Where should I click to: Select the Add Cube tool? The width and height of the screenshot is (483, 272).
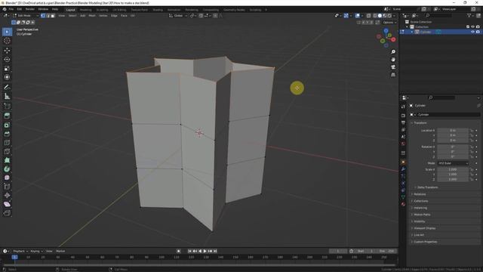click(7, 106)
